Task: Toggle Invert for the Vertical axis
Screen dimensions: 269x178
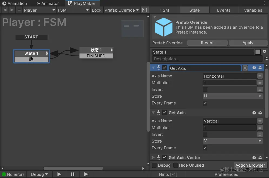Action: pos(205,134)
